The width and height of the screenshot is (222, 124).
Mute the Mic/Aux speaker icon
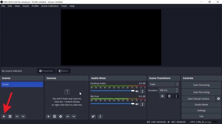pos(137,104)
